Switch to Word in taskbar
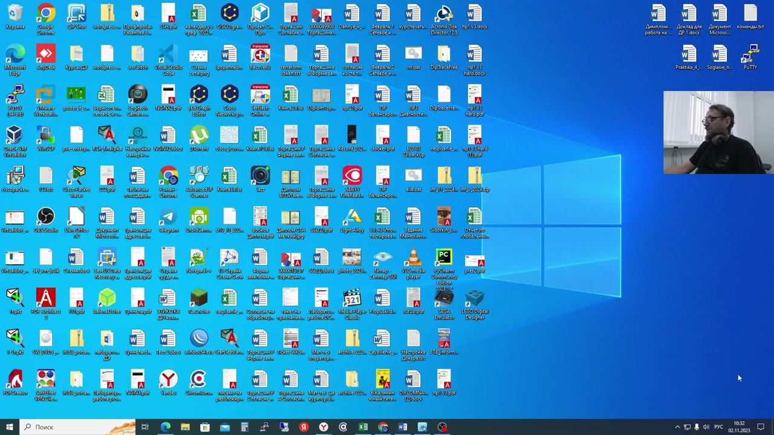Image resolution: width=774 pixels, height=435 pixels. coord(403,427)
